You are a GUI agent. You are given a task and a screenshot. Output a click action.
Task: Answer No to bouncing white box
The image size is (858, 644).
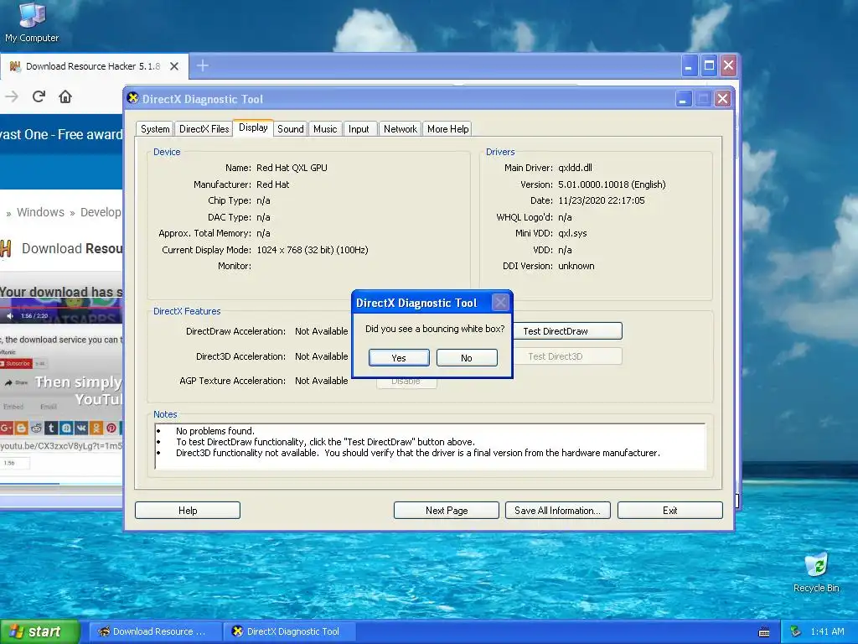click(467, 357)
